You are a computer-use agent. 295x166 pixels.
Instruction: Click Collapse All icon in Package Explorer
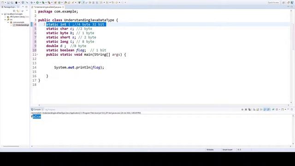[14, 11]
